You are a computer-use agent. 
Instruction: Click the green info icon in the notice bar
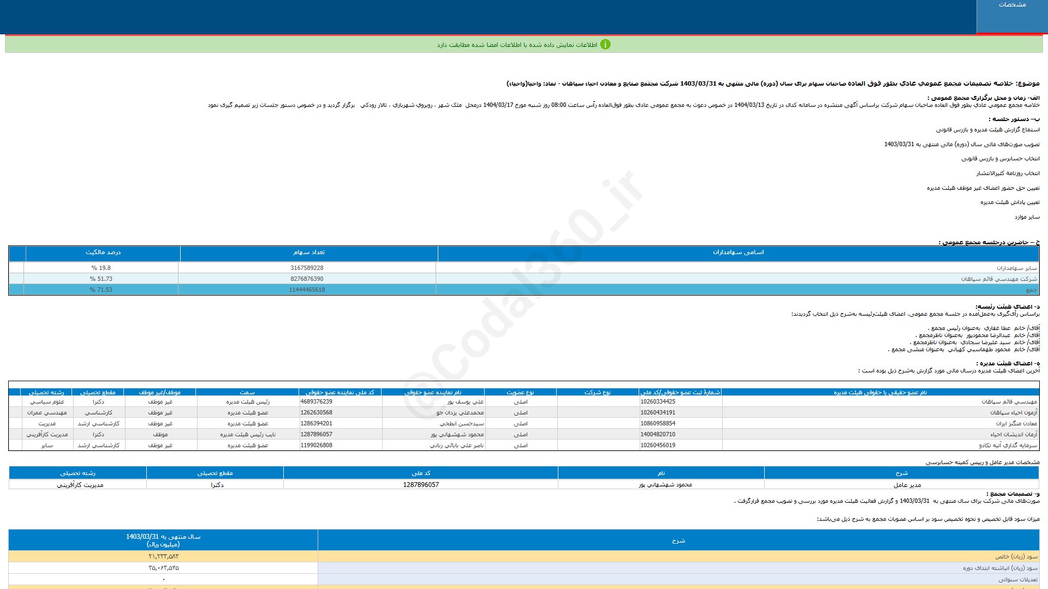tap(605, 45)
